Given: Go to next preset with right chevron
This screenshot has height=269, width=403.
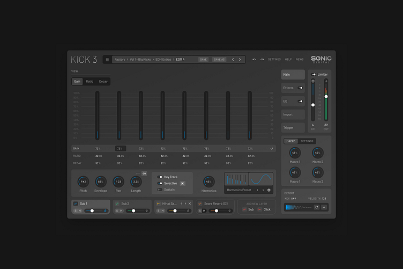Looking at the screenshot, I should pyautogui.click(x=240, y=60).
